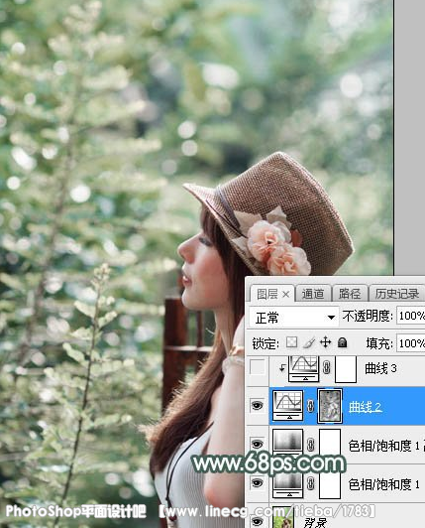
Task: Open the 正常 blend mode dropdown
Action: [x=294, y=317]
